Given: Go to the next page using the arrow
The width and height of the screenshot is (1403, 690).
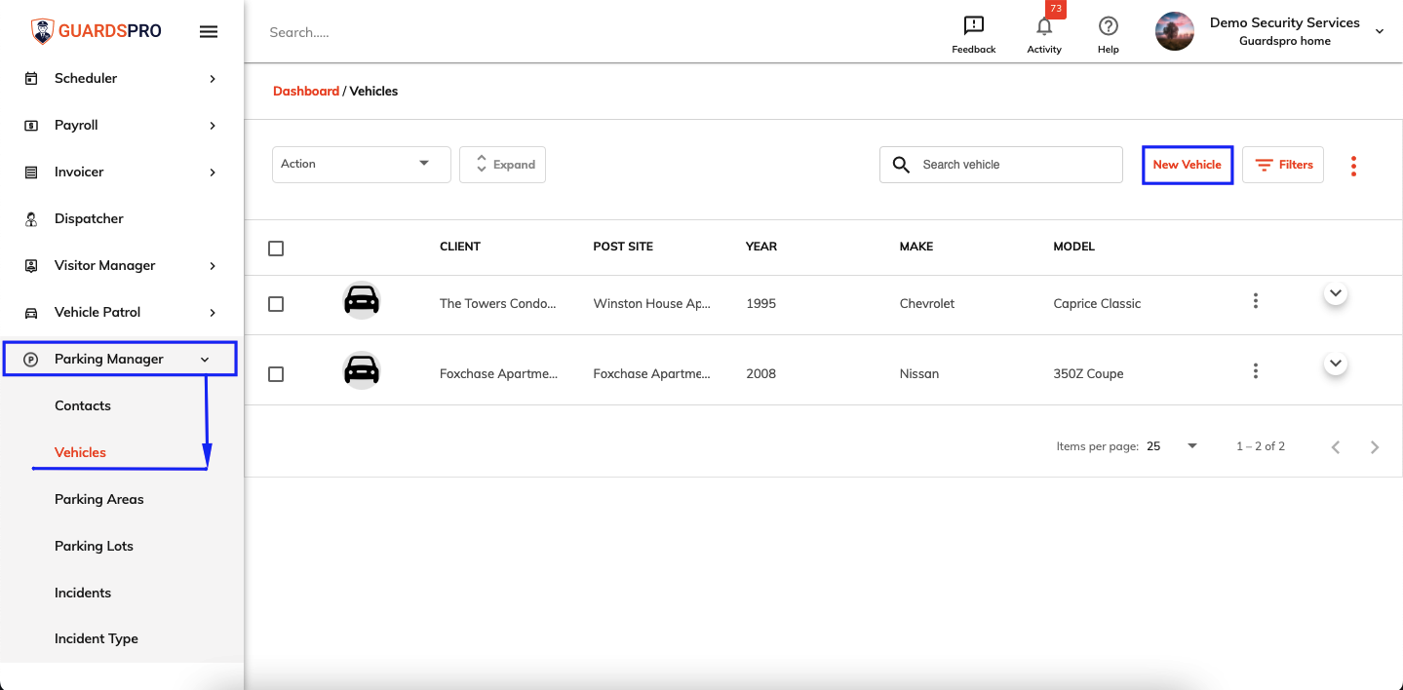Looking at the screenshot, I should (1375, 447).
